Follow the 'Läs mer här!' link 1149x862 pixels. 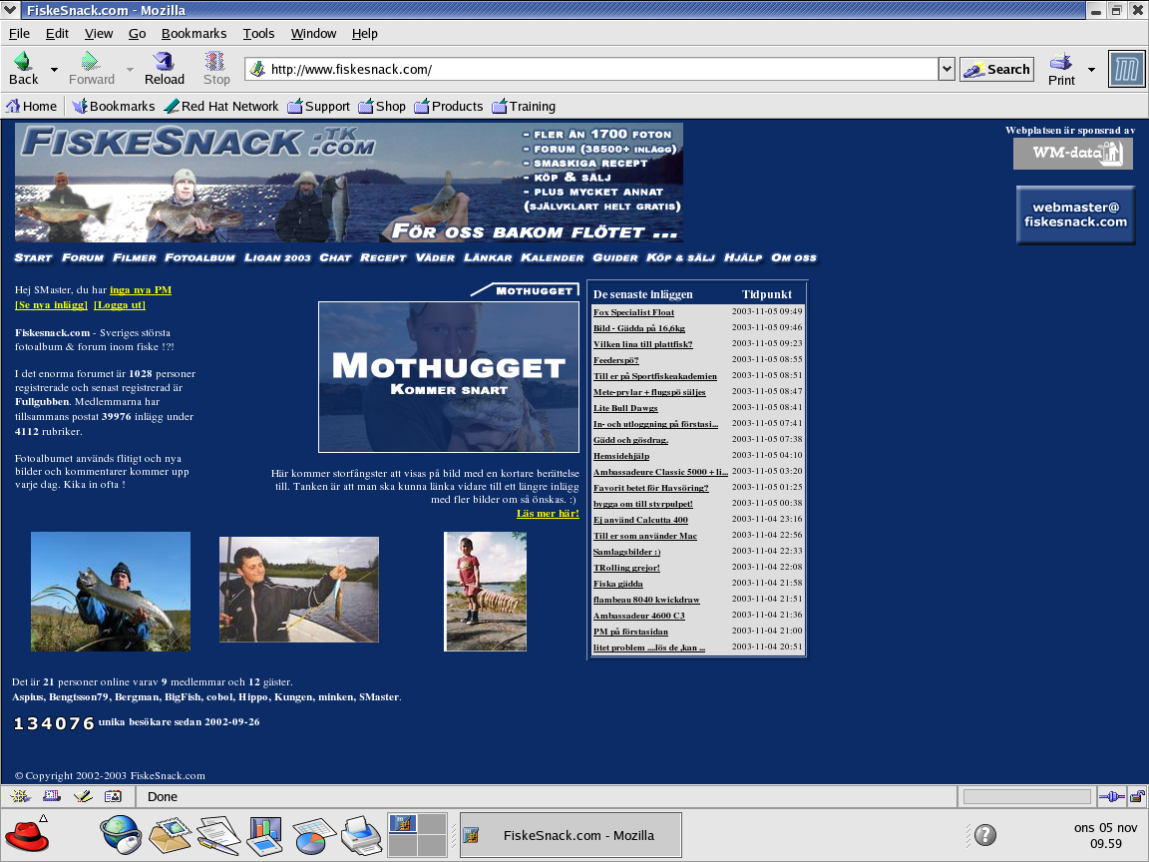(548, 513)
